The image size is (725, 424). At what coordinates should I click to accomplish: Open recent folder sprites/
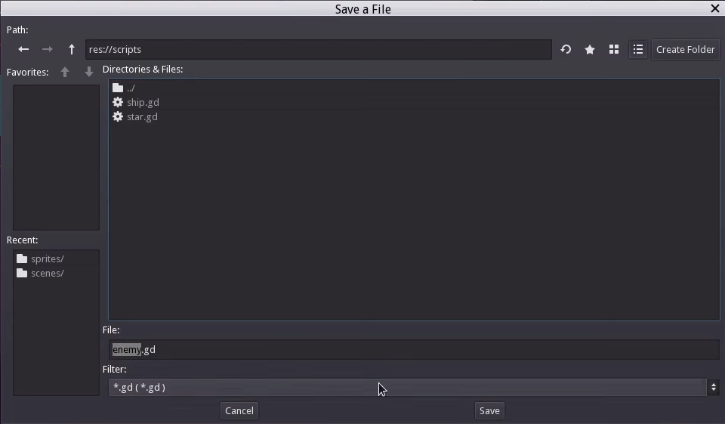[57, 258]
